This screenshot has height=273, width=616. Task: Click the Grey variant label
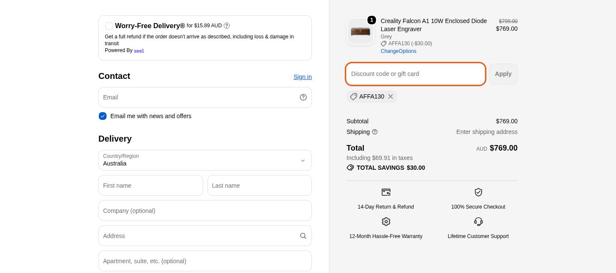point(386,37)
